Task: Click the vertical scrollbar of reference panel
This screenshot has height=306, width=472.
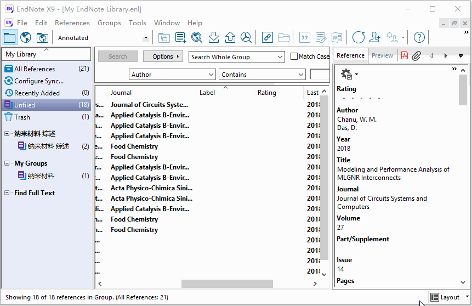Action: coord(463,90)
